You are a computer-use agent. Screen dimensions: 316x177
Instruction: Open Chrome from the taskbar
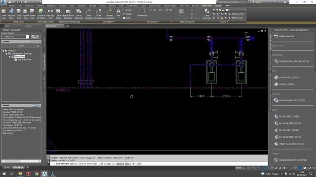pyautogui.click(x=36, y=174)
